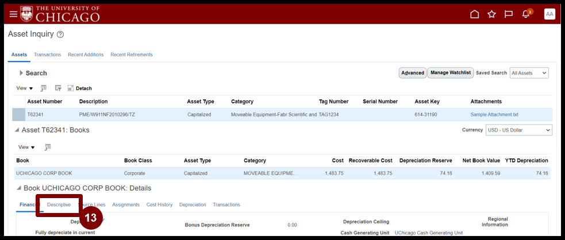Open Currency USD - US Dollar dropdown
The image size is (565, 240).
[x=518, y=130]
